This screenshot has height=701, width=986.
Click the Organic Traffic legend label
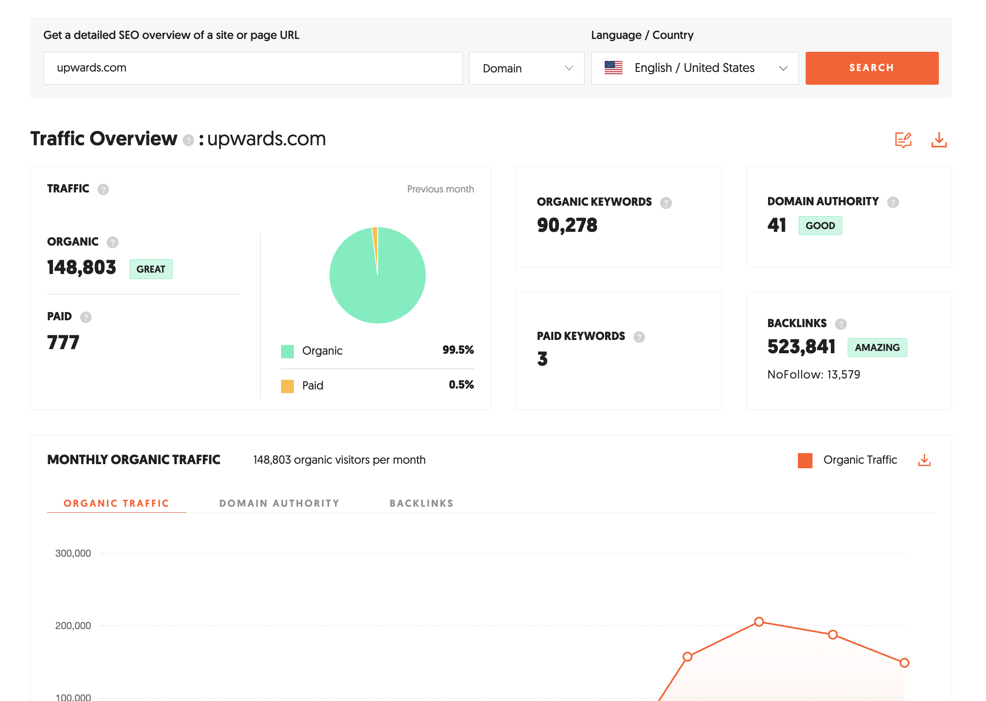click(860, 460)
